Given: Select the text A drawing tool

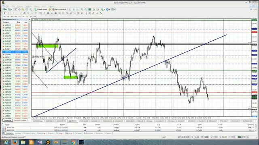Looking at the screenshot, I should pyautogui.click(x=32, y=13).
